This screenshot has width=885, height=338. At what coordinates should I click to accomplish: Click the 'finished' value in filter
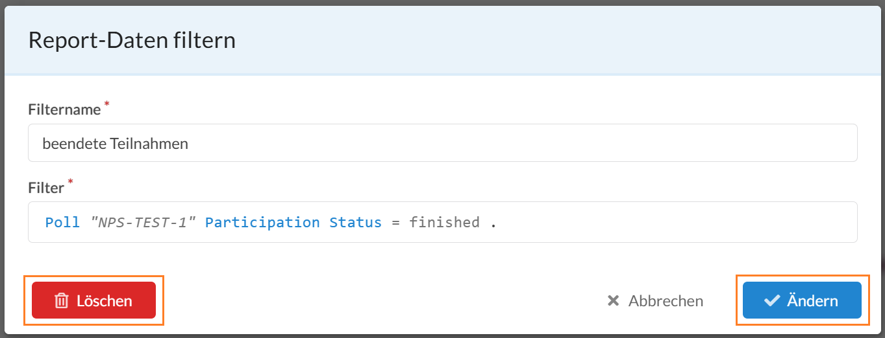click(x=444, y=222)
